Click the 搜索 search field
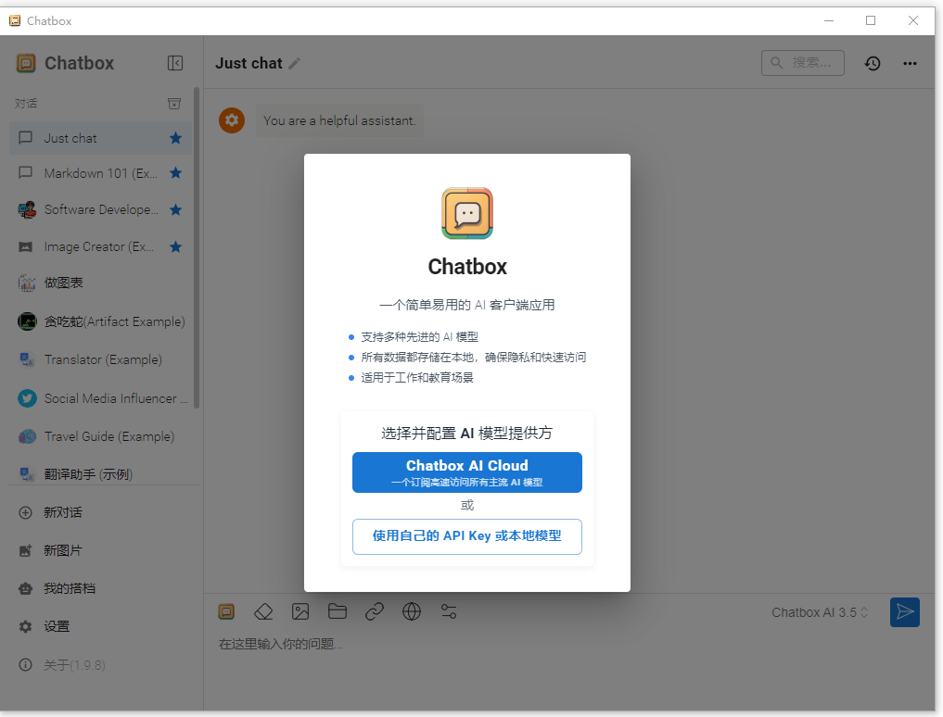Image resolution: width=943 pixels, height=717 pixels. (x=802, y=62)
